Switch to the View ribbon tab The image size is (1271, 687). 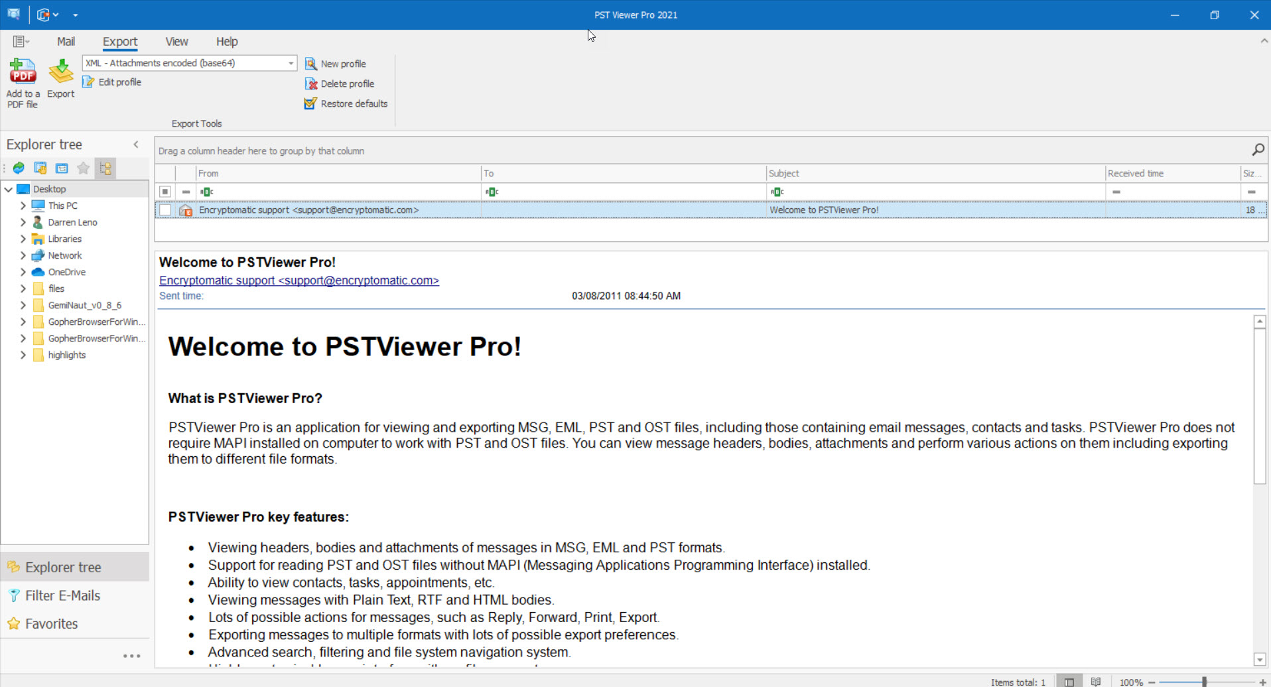(176, 41)
